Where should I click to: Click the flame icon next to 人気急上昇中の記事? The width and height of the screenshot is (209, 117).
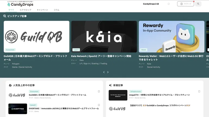point(10,85)
